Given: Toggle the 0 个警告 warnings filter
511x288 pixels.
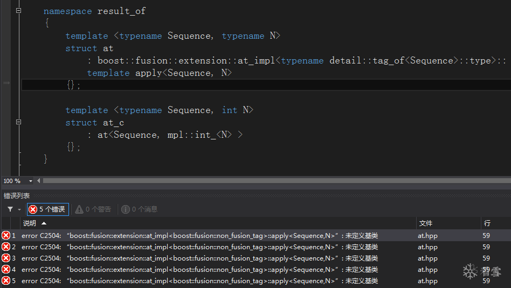Looking at the screenshot, I should click(x=93, y=209).
